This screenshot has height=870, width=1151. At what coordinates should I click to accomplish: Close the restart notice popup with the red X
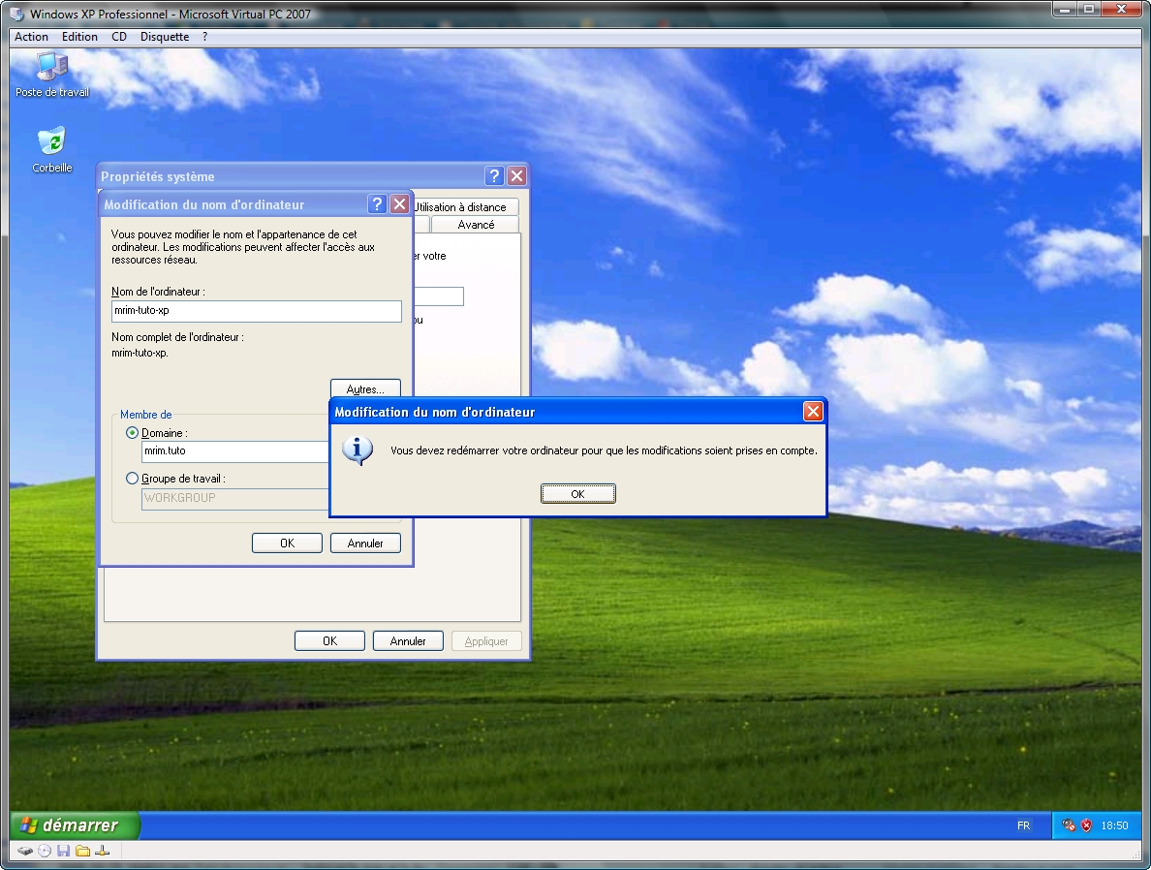point(813,412)
